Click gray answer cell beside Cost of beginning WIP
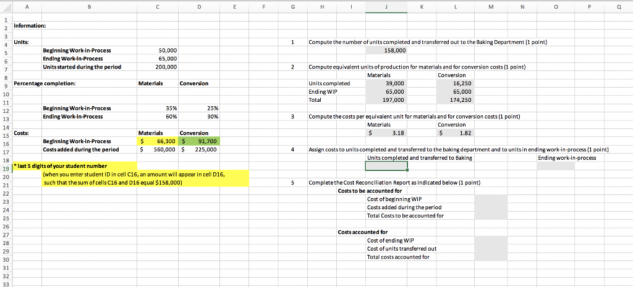This screenshot has height=287, width=633. [491, 199]
